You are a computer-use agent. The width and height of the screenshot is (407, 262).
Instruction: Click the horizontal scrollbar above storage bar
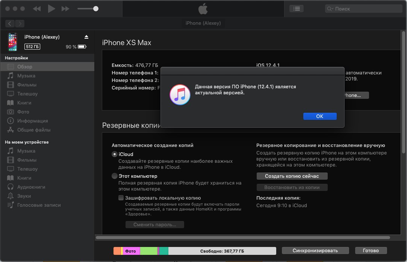point(243,237)
